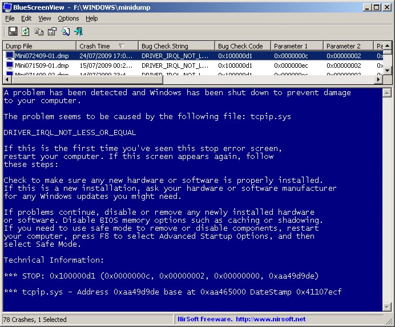Click the Copy Selected Items icon
The width and height of the screenshot is (395, 327).
39,31
